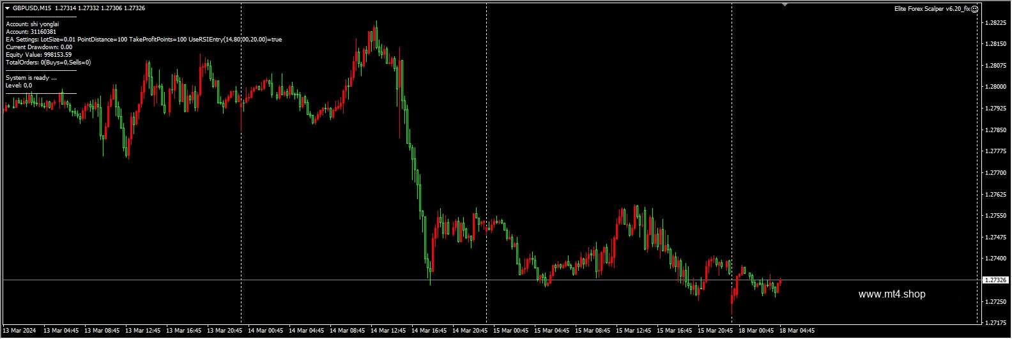Click the '13 Mar 20:45' time axis label
The width and height of the screenshot is (1012, 339).
tap(225, 331)
